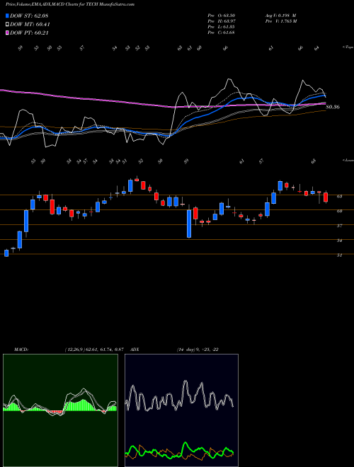354x467 pixels.
Task: Click the 'Pre C: 61.68' value
Action: click(222, 32)
